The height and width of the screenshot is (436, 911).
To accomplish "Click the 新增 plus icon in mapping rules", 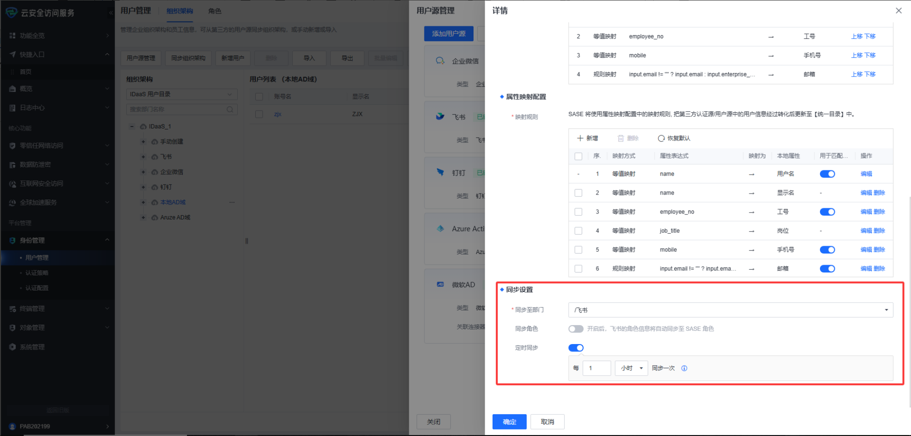I will tap(580, 138).
